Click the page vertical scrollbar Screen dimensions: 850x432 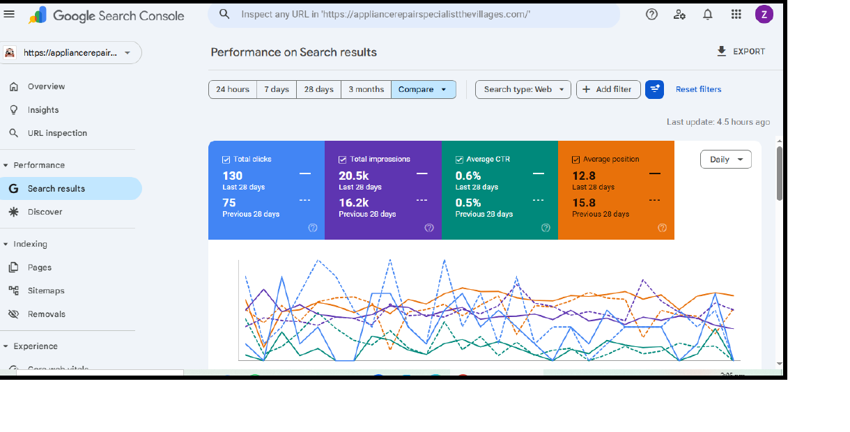point(780,174)
